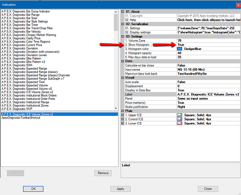Open the Scale justification Right value

point(209,107)
